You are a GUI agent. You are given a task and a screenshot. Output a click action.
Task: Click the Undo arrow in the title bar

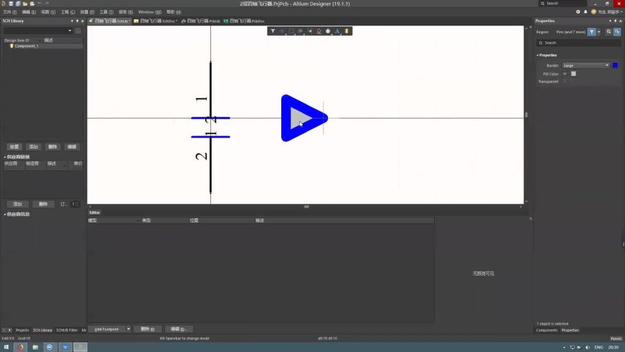(40, 4)
